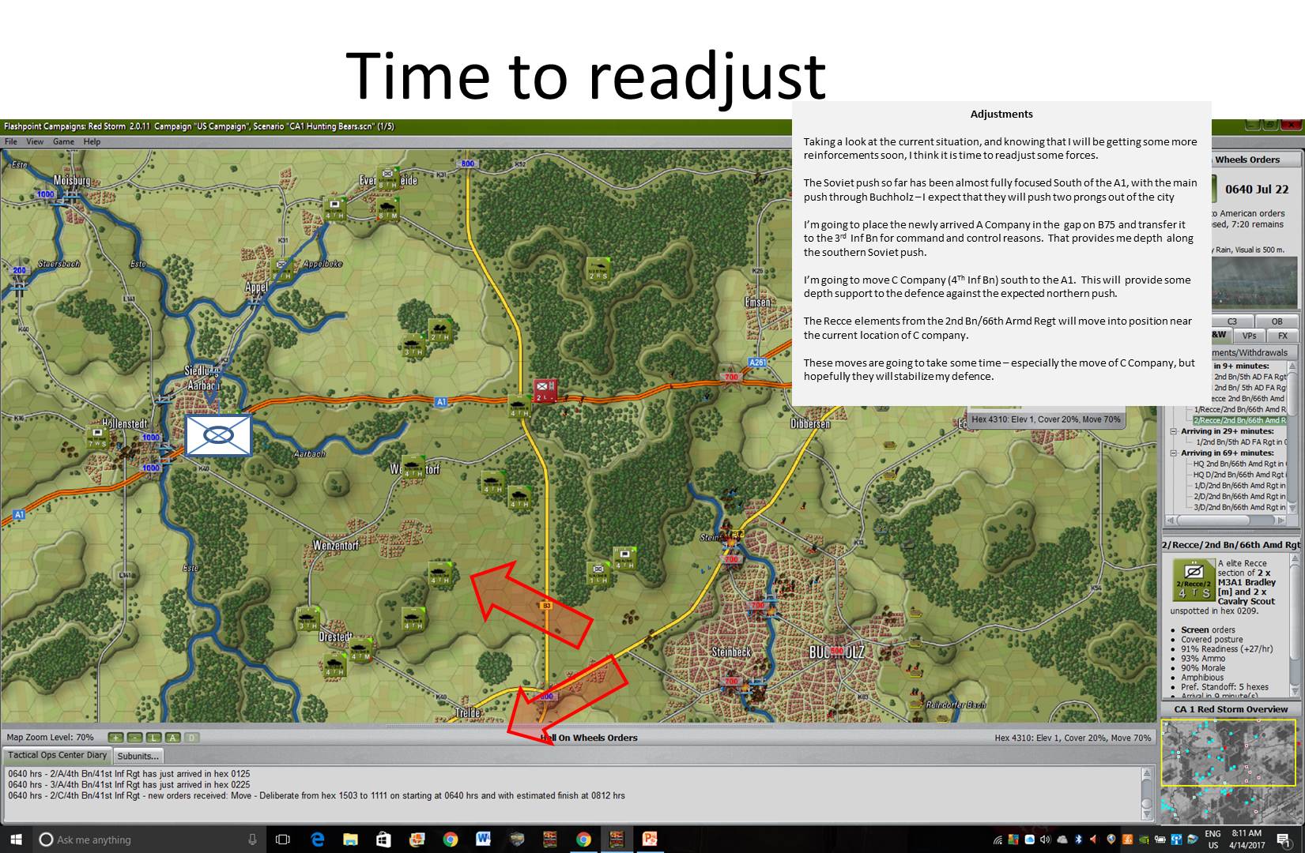1305x853 pixels.
Task: Open the View menu
Action: point(35,142)
